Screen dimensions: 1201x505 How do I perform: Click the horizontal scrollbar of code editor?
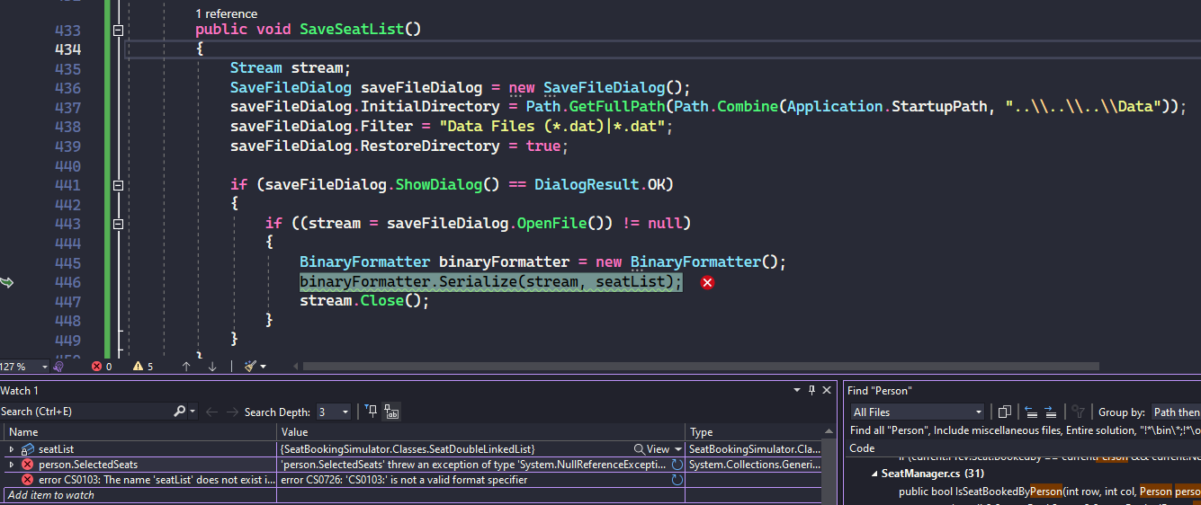click(700, 367)
